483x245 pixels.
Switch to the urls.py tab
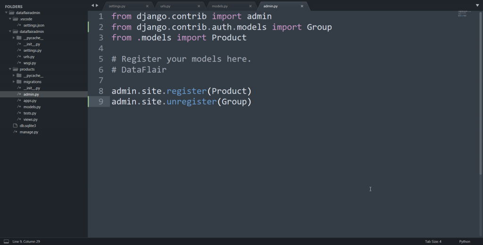[x=165, y=6]
